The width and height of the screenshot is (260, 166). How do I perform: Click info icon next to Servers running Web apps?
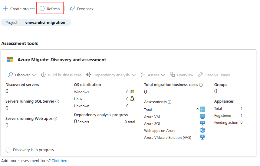(x=56, y=119)
